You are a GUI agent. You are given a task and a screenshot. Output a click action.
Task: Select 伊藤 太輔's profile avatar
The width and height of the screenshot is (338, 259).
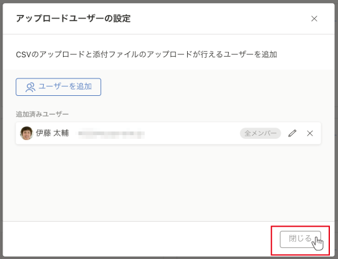[x=27, y=133]
